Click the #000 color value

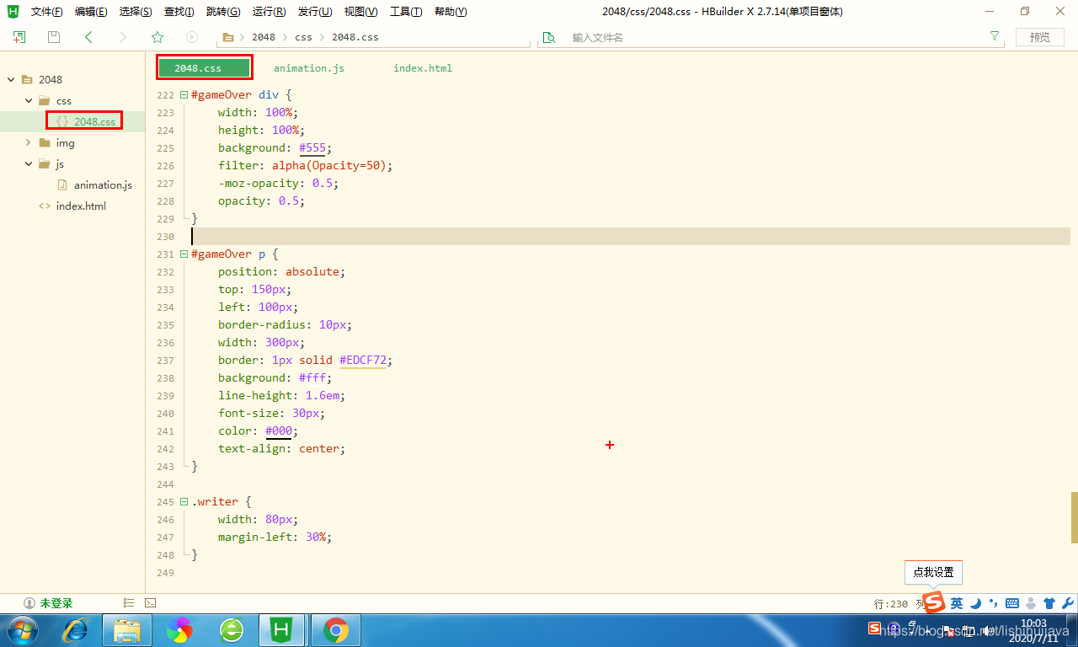tap(278, 430)
